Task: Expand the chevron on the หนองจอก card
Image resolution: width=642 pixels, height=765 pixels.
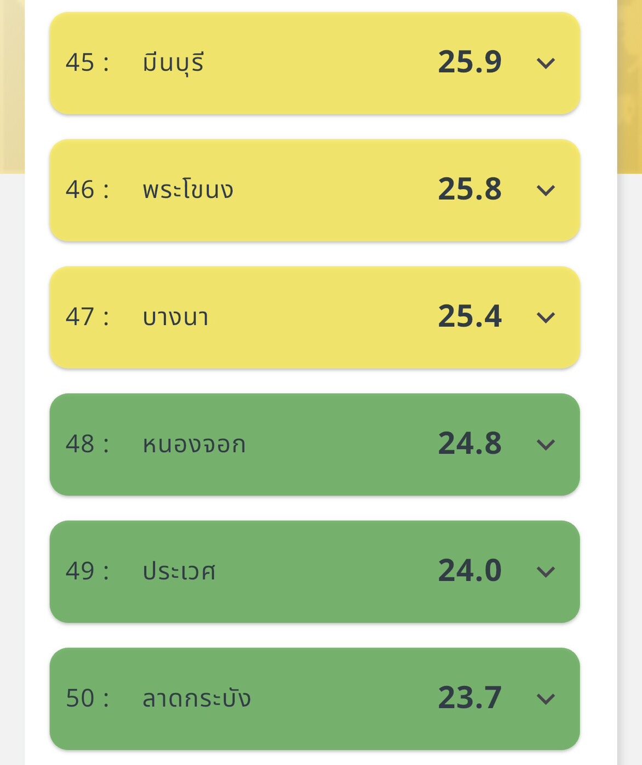Action: pyautogui.click(x=546, y=445)
